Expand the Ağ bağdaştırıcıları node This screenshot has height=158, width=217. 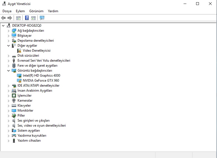[x=9, y=31]
